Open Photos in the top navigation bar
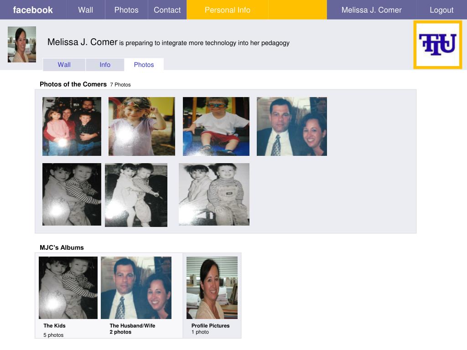 tap(126, 10)
